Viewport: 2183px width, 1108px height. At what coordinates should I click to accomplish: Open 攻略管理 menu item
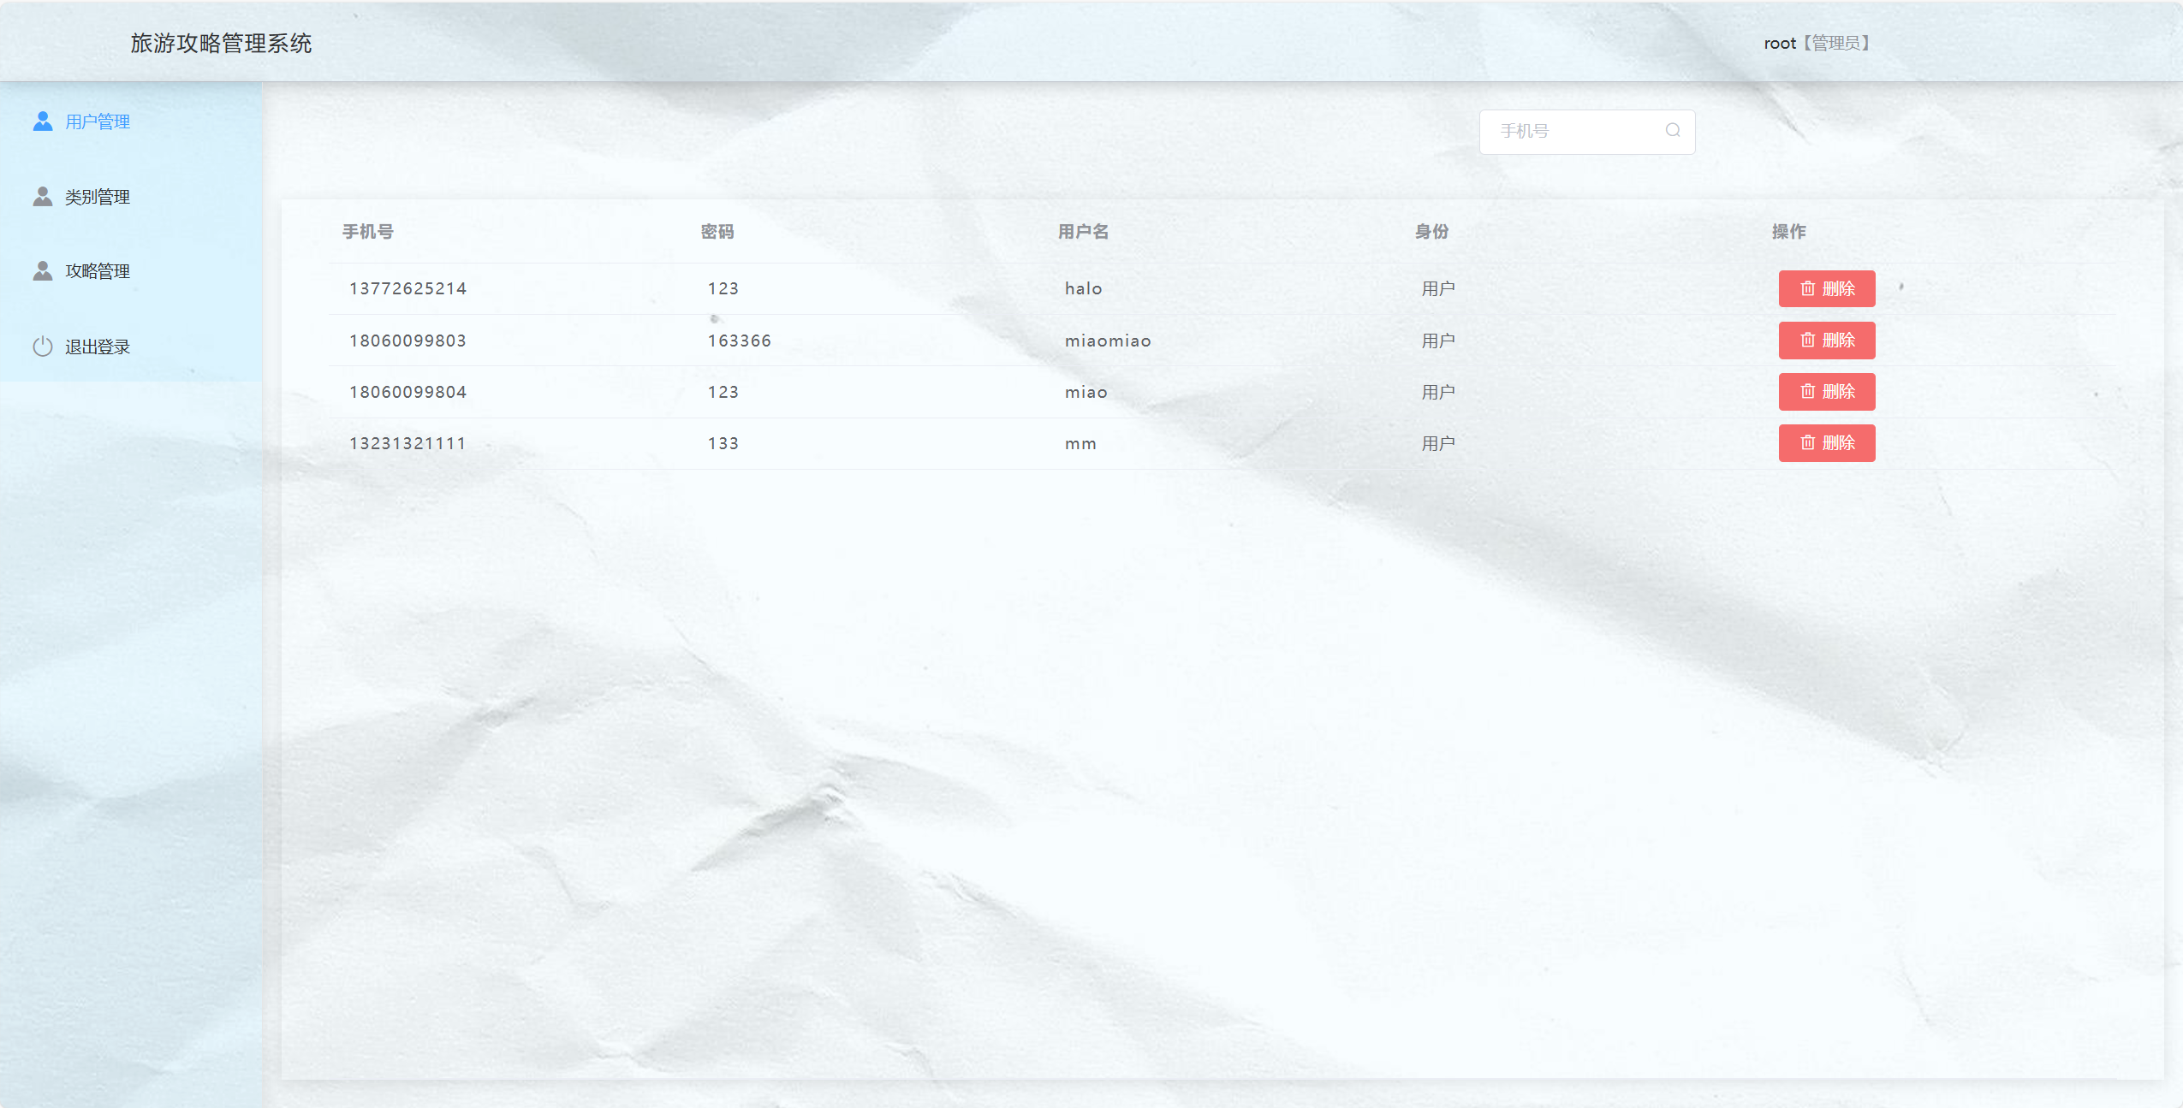98,271
